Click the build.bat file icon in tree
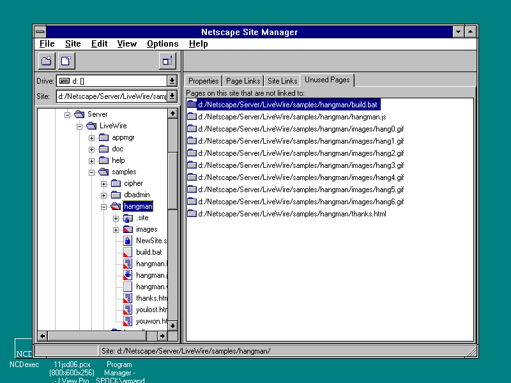Screen dimensions: 511x383 click(127, 252)
